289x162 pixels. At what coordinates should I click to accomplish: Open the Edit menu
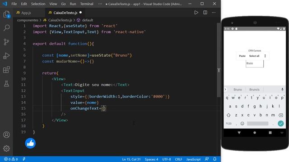pos(24,4)
